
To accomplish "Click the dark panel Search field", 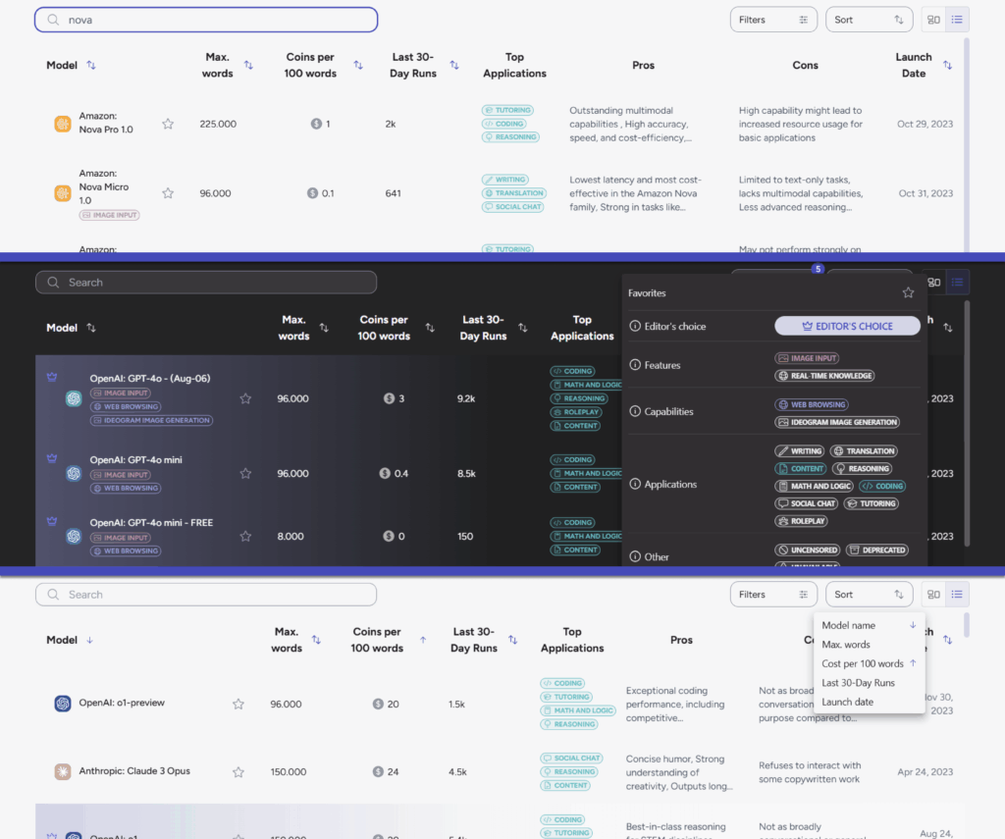I will point(206,283).
